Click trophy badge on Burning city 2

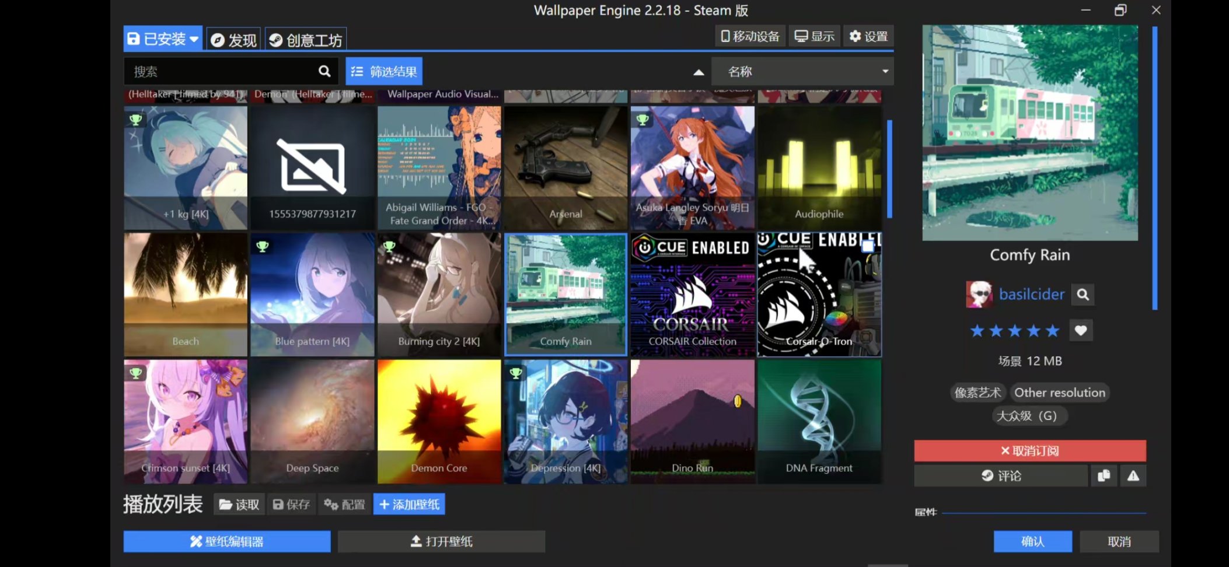[389, 246]
